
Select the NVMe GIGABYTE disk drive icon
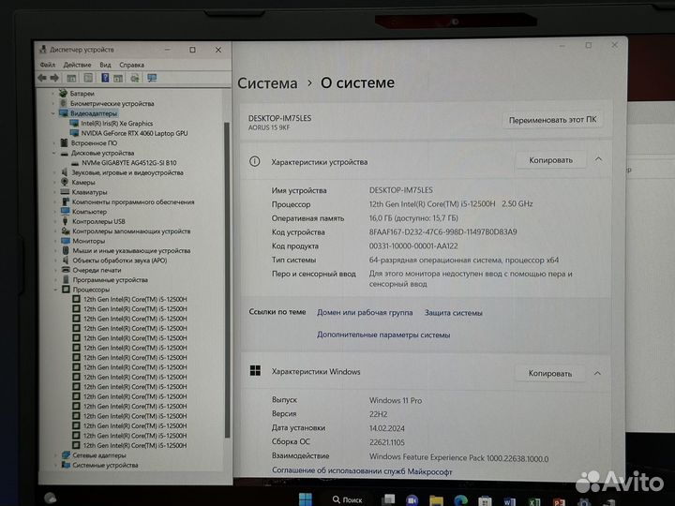coord(75,163)
